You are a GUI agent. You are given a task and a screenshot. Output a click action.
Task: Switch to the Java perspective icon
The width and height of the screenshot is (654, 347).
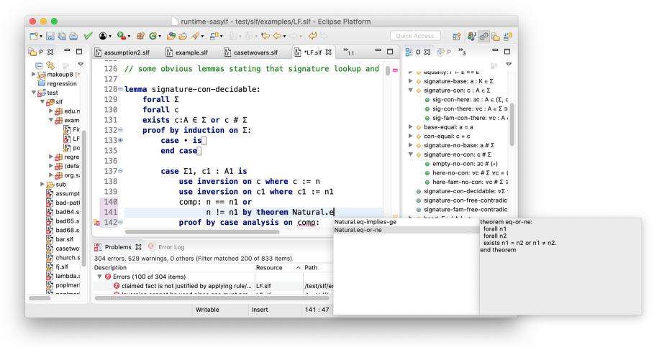(x=472, y=37)
